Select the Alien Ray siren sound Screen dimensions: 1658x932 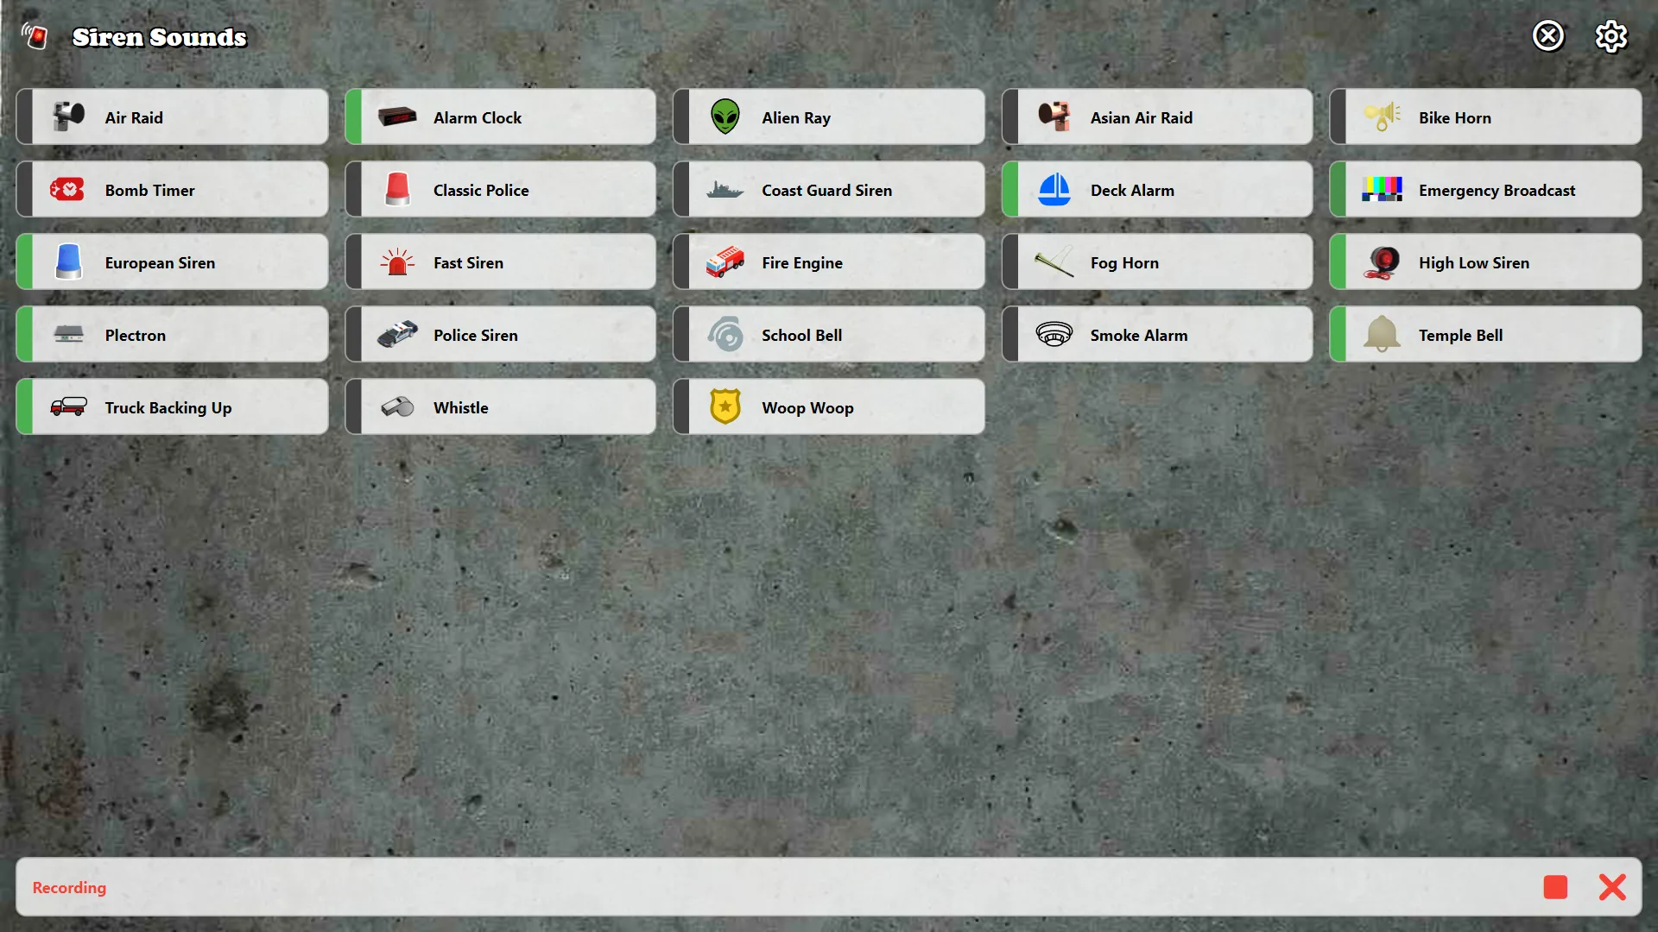[x=828, y=117]
